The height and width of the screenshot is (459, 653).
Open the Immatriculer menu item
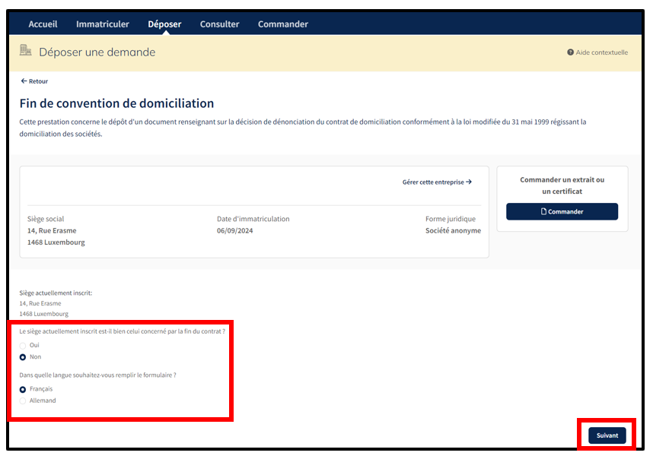[x=103, y=24]
